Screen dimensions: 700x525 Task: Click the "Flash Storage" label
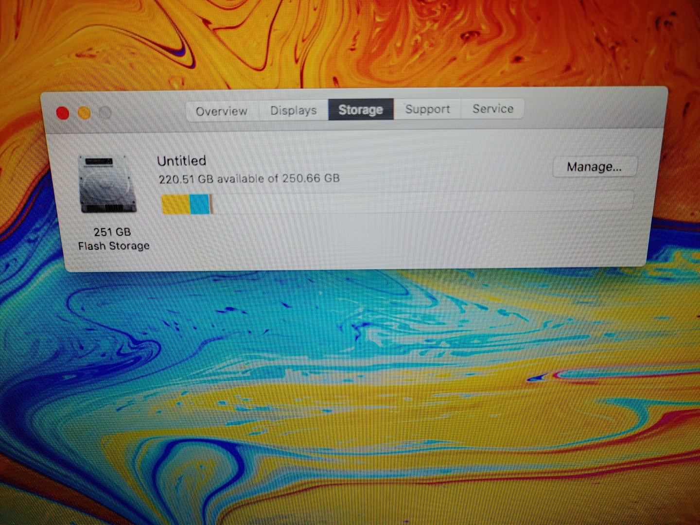tap(114, 246)
